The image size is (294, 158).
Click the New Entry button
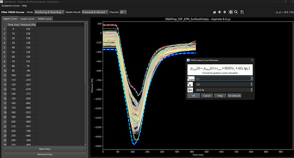coord(45,149)
